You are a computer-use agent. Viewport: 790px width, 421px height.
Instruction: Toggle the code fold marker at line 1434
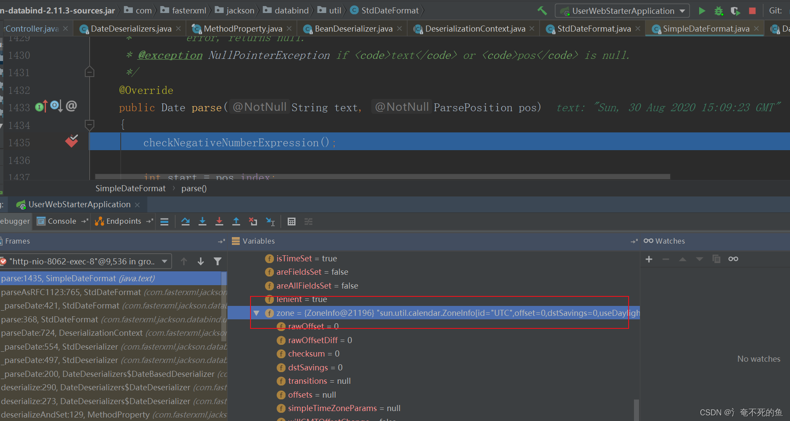90,125
